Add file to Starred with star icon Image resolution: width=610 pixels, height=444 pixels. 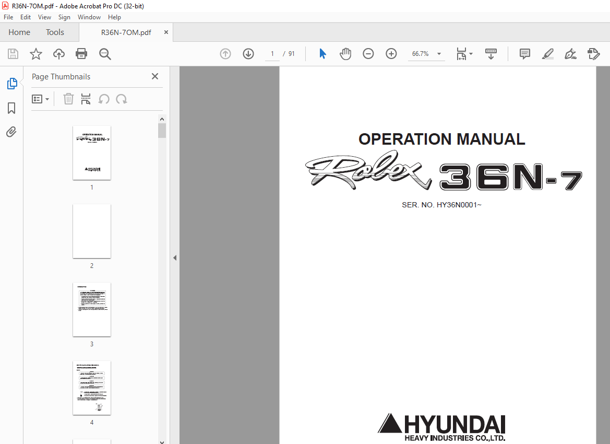(x=36, y=54)
